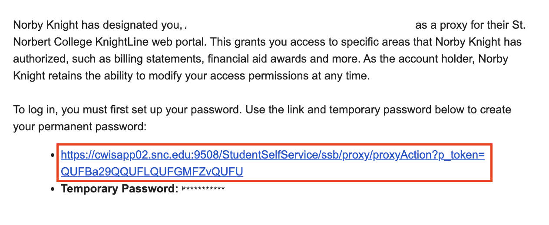Screen dimensions: 549x225
Task: Click the QUFBa29QQUFLQUFGMFZvQUFU token line of the link
Action: click(152, 172)
